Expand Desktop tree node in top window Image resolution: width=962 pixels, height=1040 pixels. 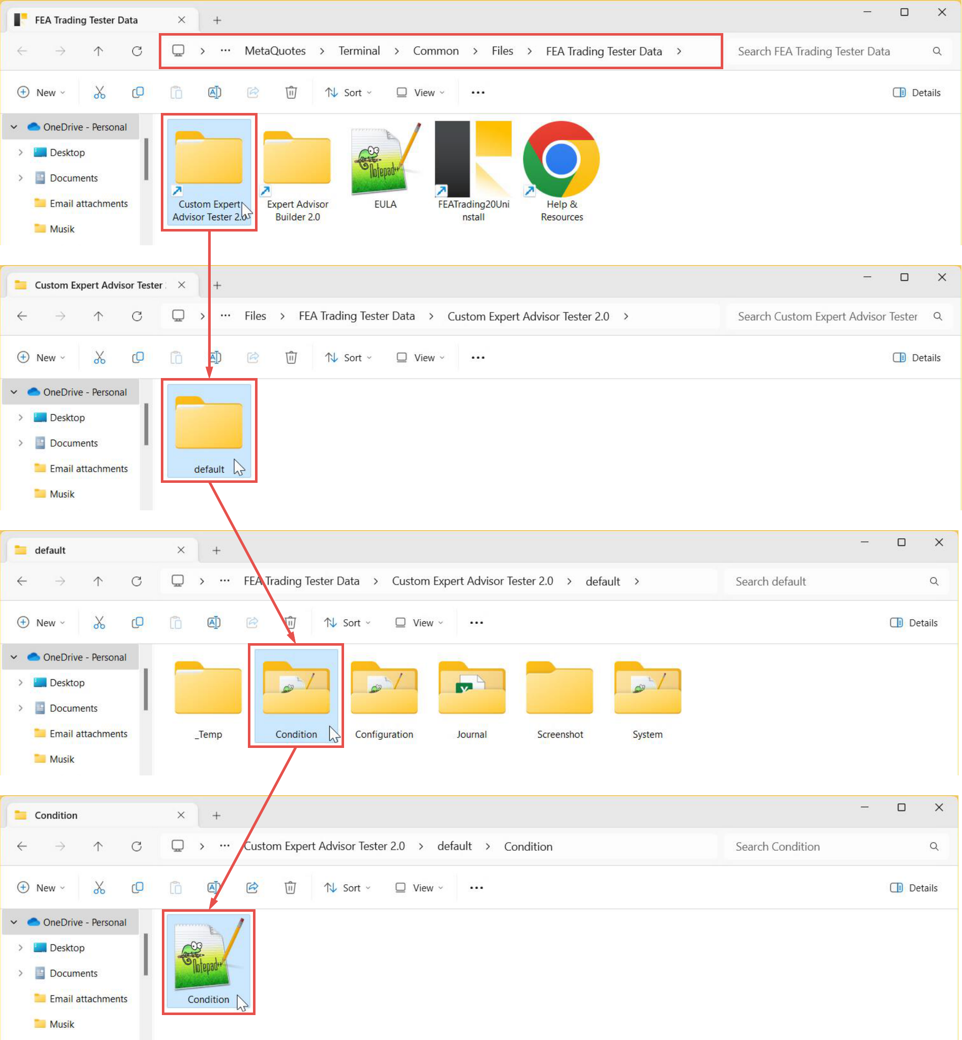20,153
